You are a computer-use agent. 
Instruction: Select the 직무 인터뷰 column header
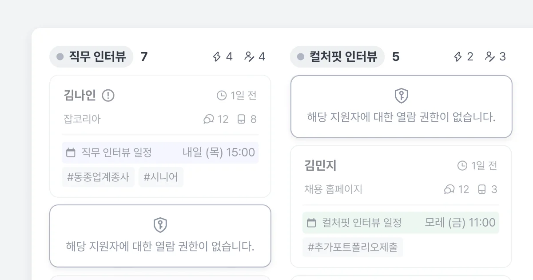click(91, 56)
